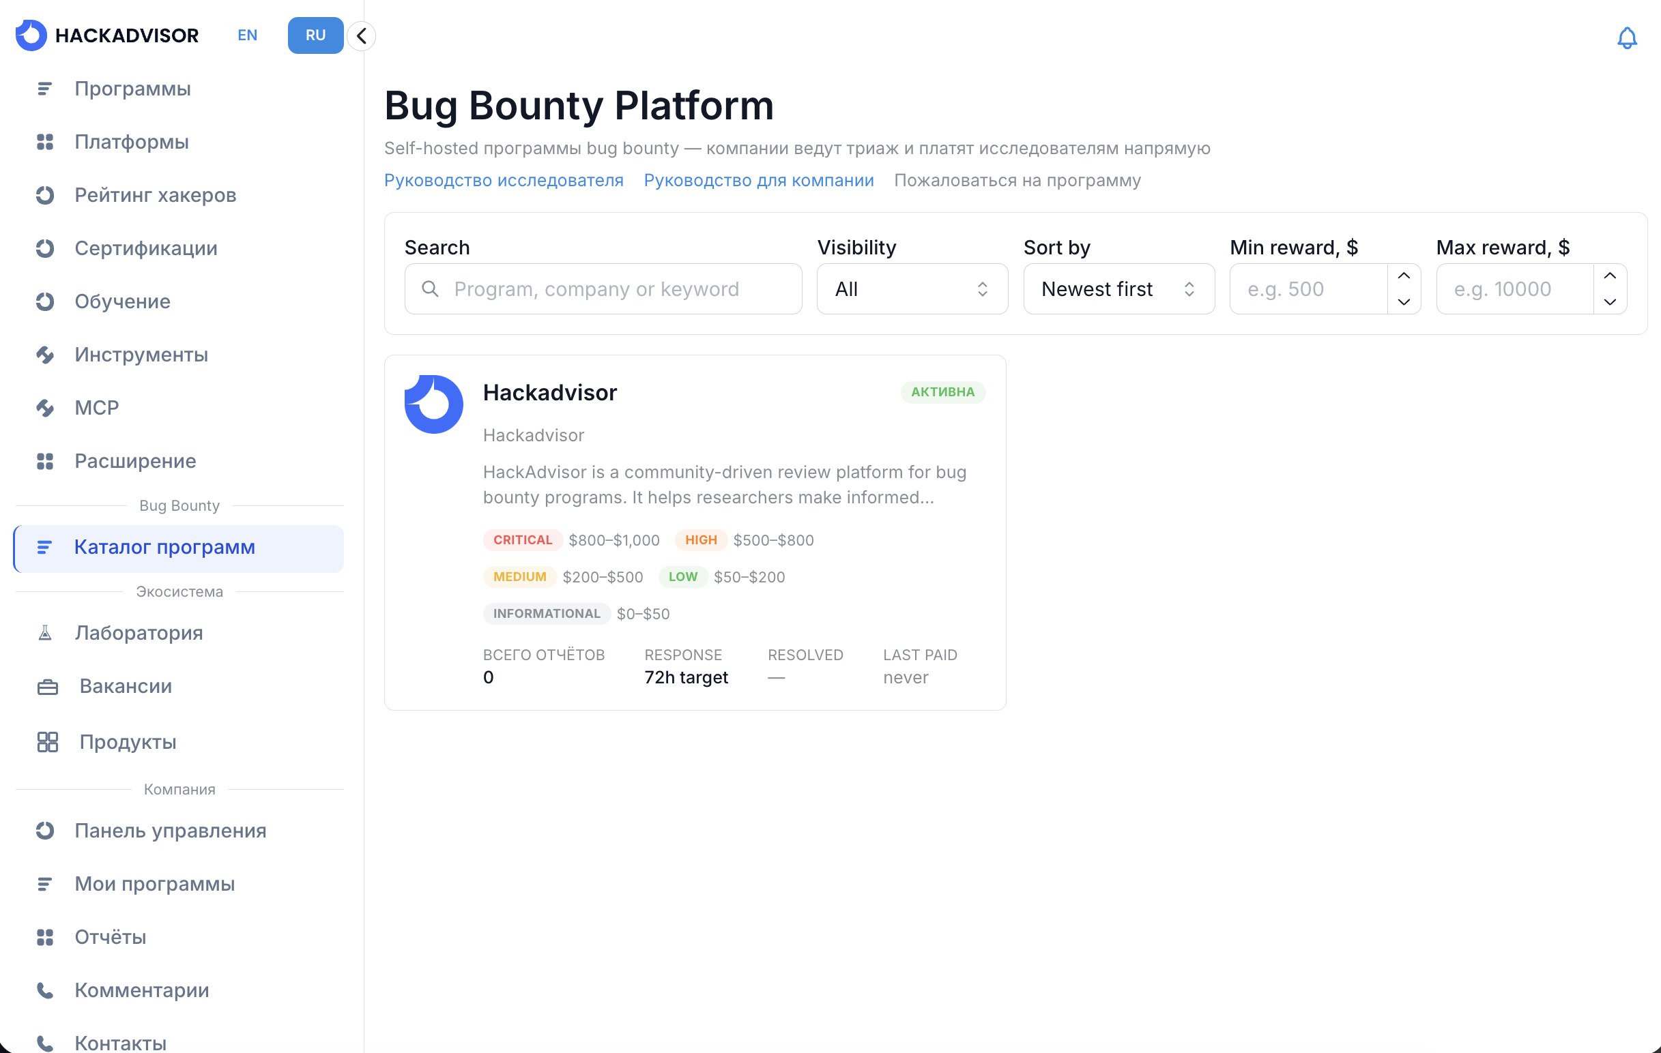Screen dimensions: 1661x1053
Task: Increase the Min reward value with the up arrow
Action: (x=1403, y=276)
